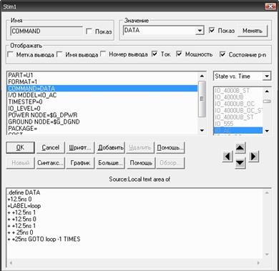Click the GOTO loop -1 TIMES line
This screenshot has width=279, height=271.
44,239
